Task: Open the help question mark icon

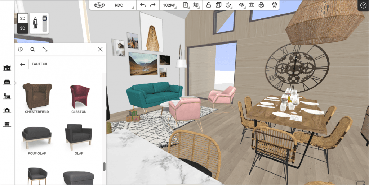Action: [x=363, y=5]
